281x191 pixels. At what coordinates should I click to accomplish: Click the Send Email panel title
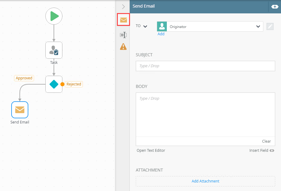[144, 6]
